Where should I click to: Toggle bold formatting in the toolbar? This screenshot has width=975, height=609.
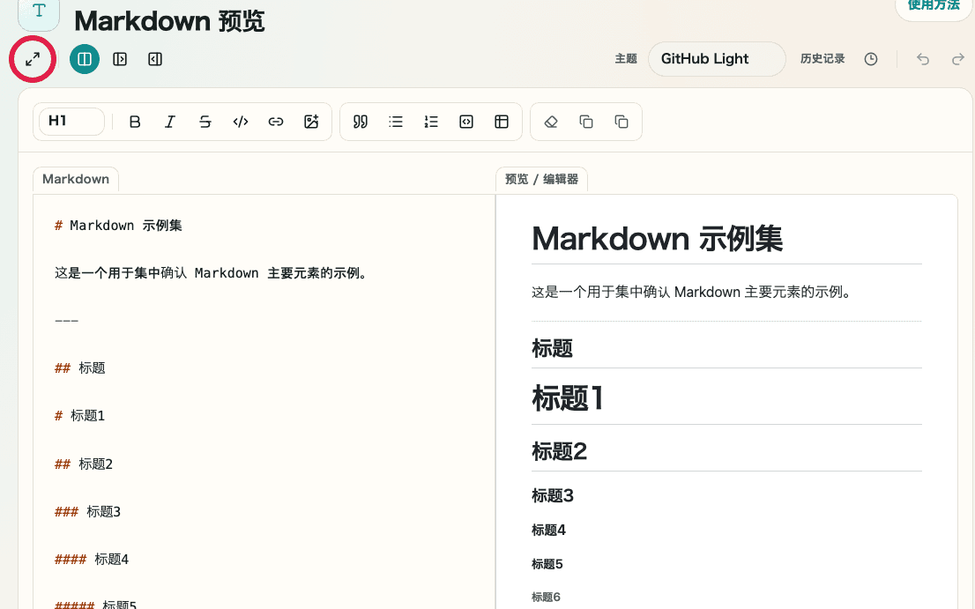(135, 122)
